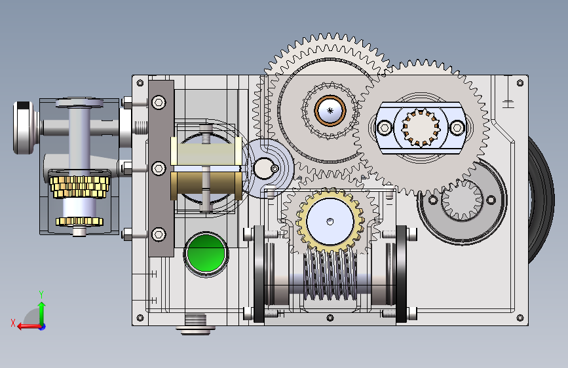Select the gray vertical mounting plate with three bolts
The image size is (568, 368).
point(161,168)
